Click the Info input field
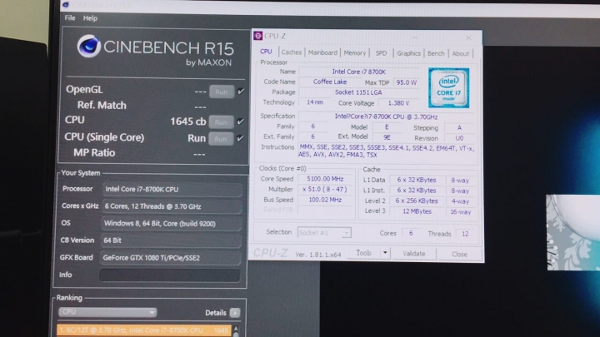 [x=170, y=275]
